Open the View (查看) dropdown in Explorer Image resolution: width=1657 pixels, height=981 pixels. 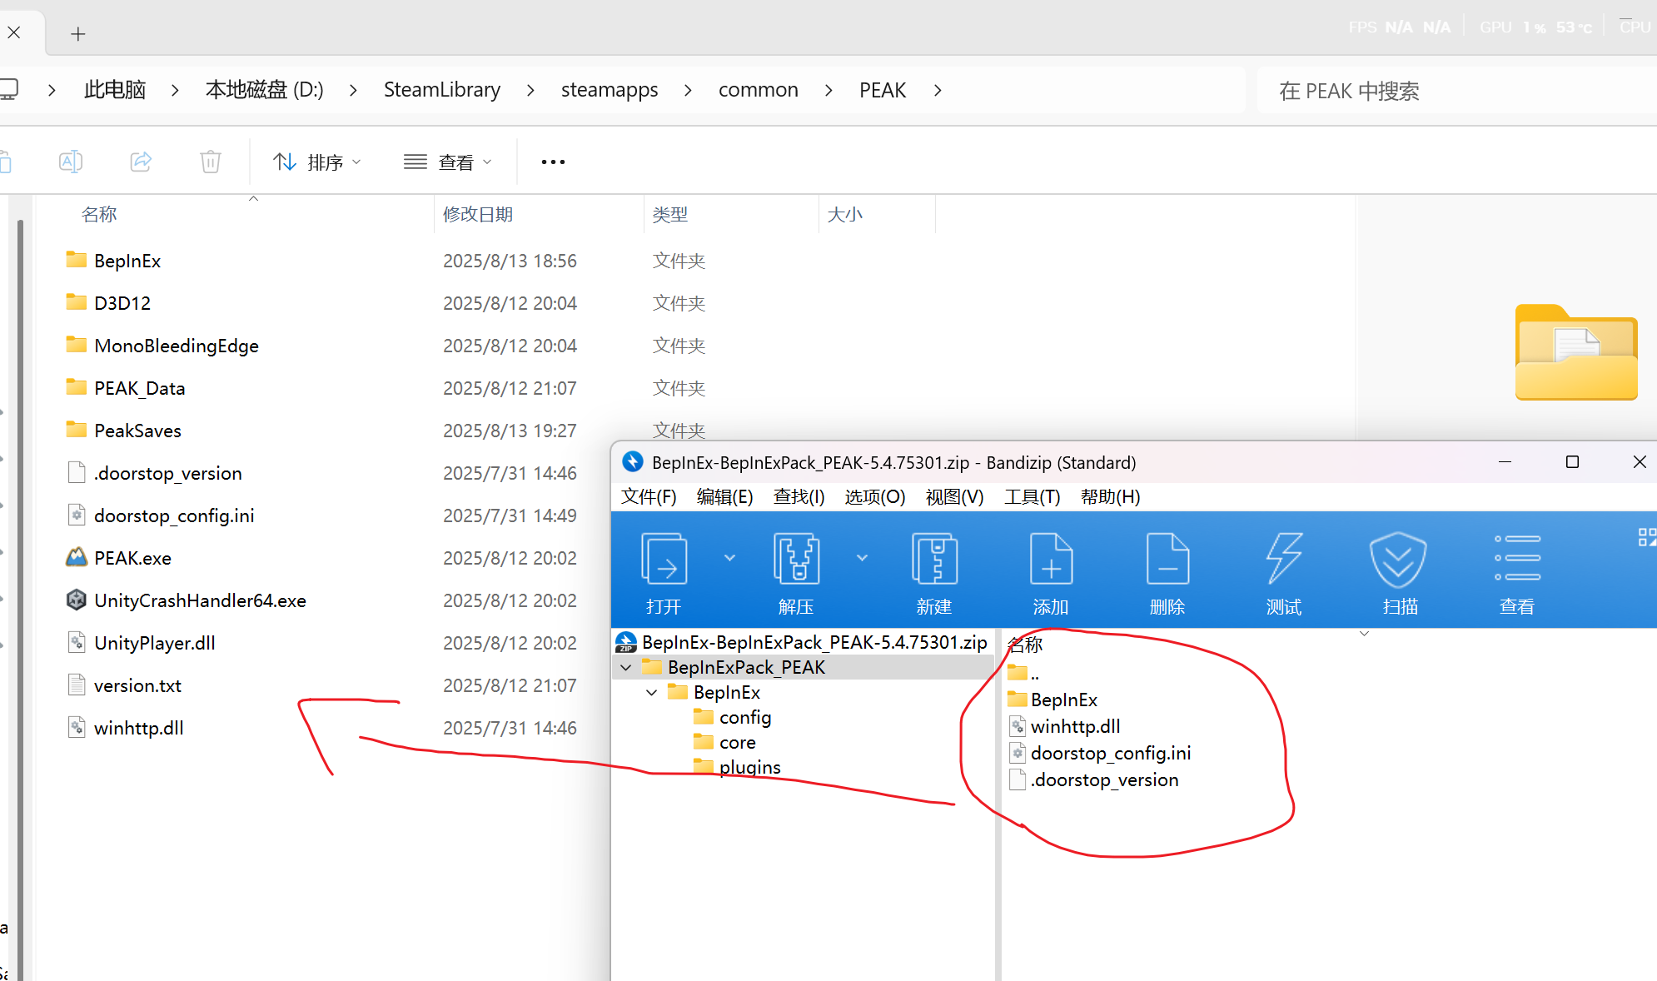tap(447, 162)
